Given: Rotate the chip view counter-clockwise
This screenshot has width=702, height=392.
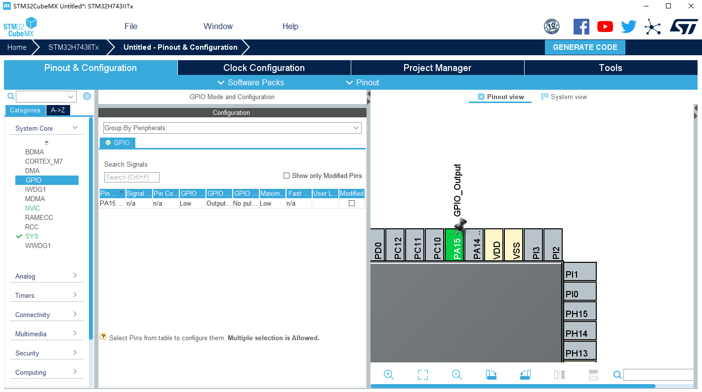Looking at the screenshot, I should tap(525, 375).
